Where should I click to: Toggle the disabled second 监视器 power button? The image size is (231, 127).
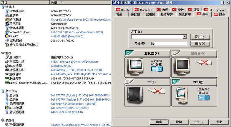pos(175,52)
